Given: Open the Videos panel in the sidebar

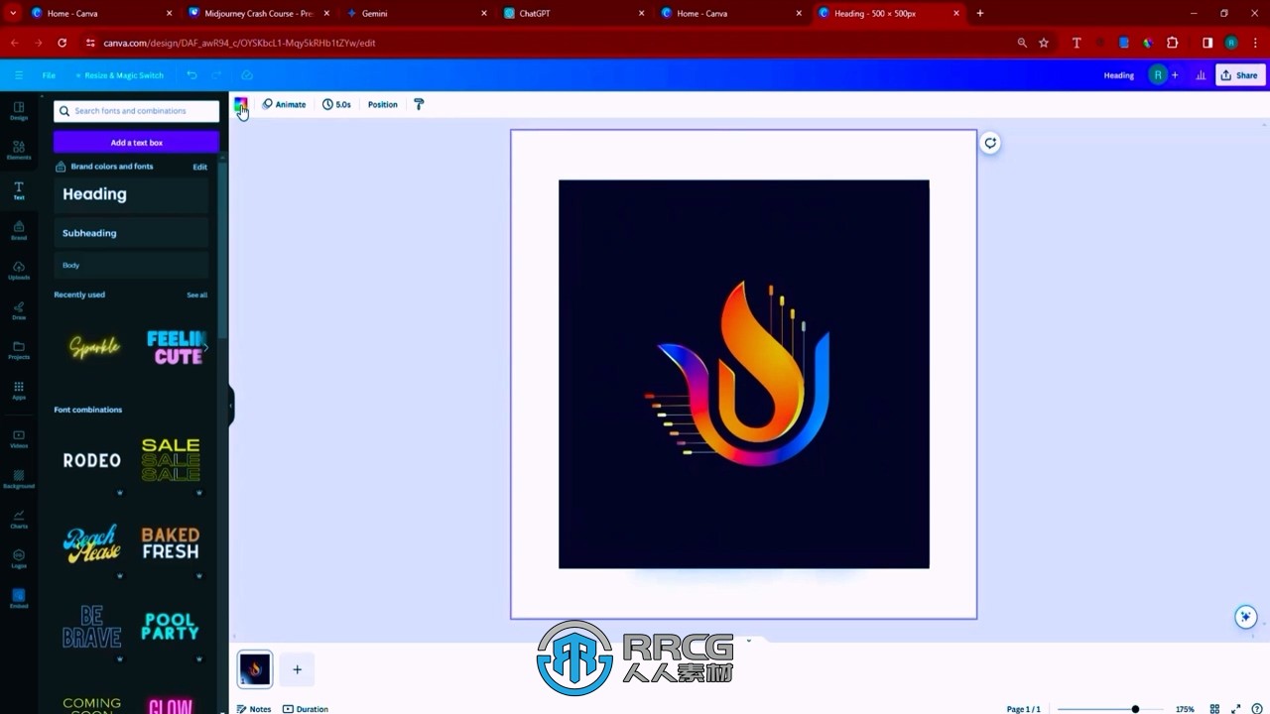Looking at the screenshot, I should (19, 438).
